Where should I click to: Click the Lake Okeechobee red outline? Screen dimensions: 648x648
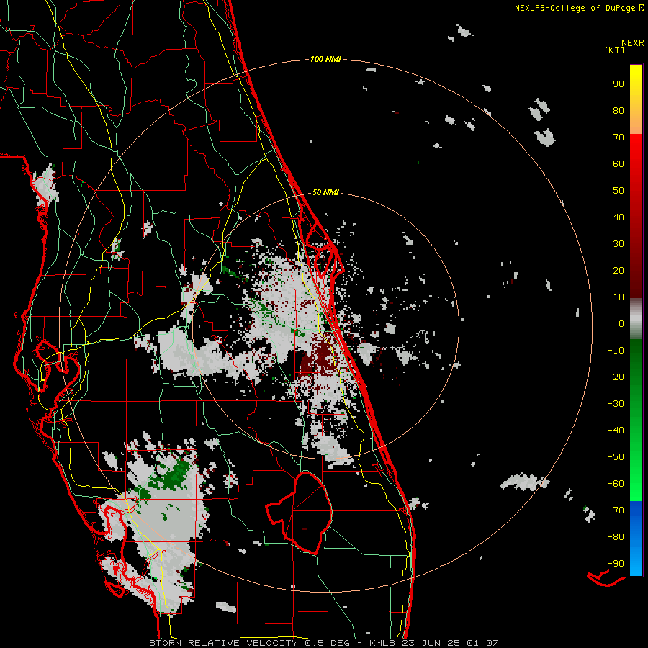(299, 513)
